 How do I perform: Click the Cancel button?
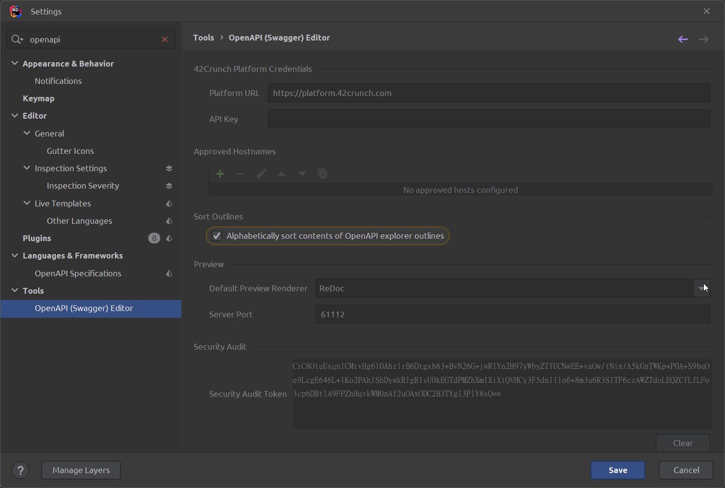click(x=685, y=470)
